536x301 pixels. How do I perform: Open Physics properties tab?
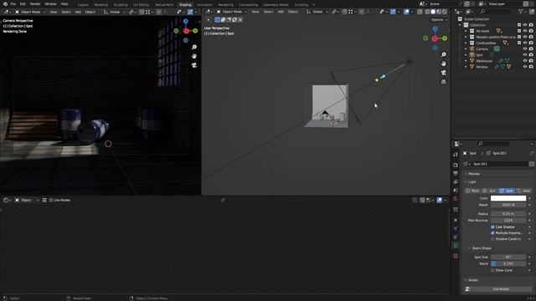point(456,228)
